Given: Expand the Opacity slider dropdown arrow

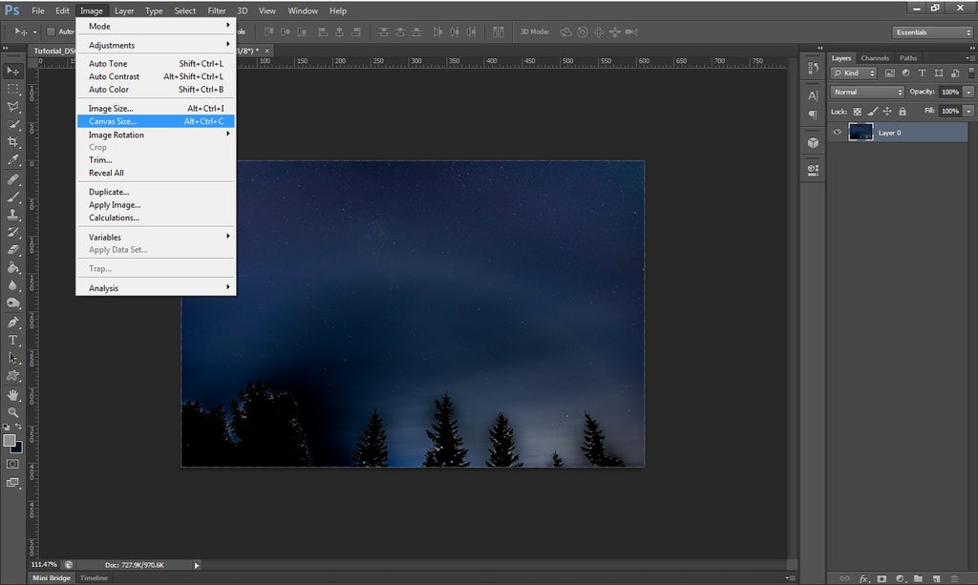Looking at the screenshot, I should coord(968,93).
